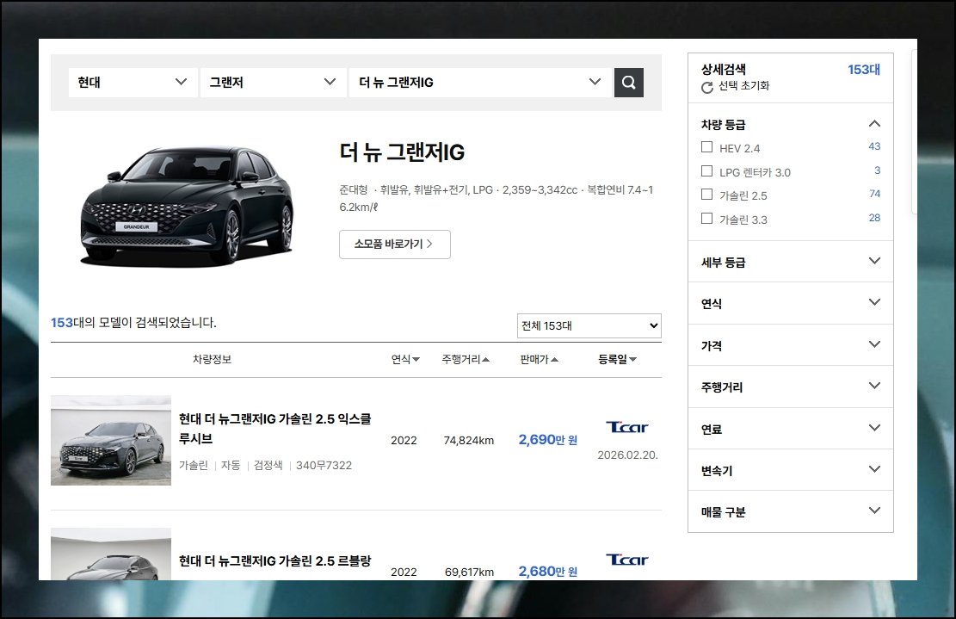956x619 pixels.
Task: Sort by 주행거리 column arrow
Action: (x=486, y=360)
